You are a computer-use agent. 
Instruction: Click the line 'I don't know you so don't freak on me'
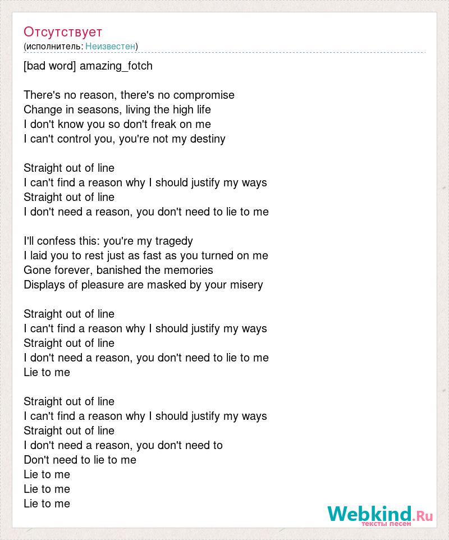click(117, 124)
